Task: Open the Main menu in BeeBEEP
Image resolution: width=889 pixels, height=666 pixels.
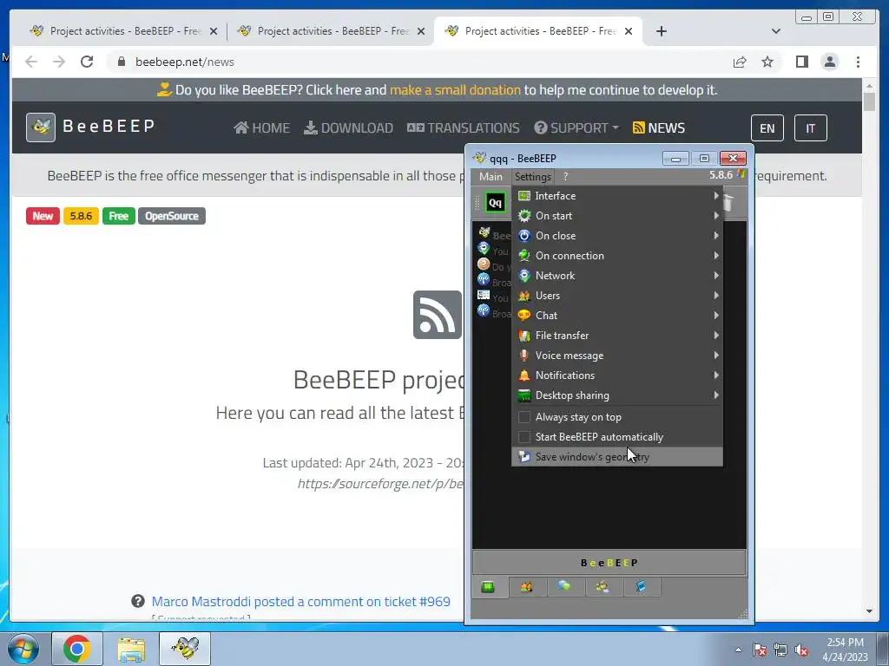Action: click(x=491, y=177)
